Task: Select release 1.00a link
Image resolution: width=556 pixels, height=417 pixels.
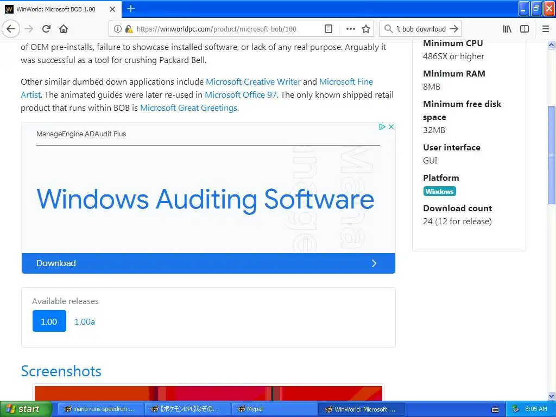Action: (x=85, y=321)
